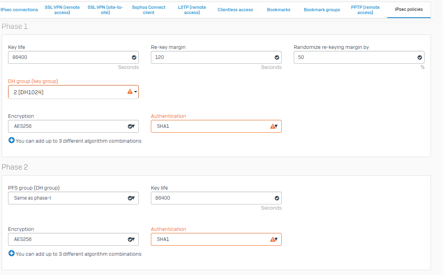Click checkmark icon in Phase 1 Key life
This screenshot has height=275, width=443.
(x=134, y=57)
